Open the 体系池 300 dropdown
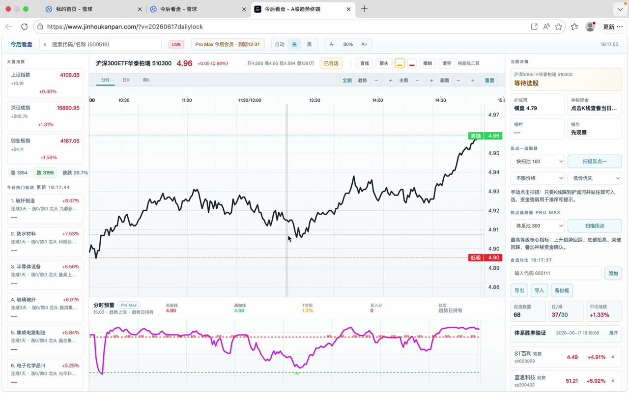 (x=538, y=226)
